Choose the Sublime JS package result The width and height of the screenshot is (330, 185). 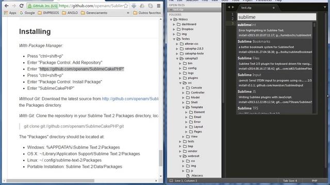click(275, 97)
